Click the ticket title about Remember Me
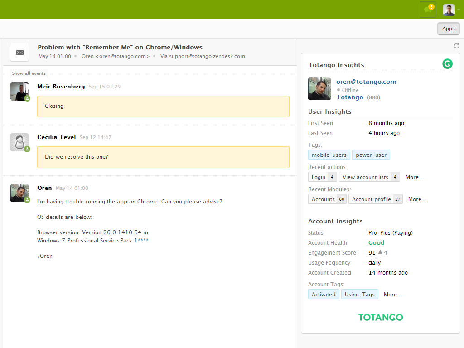The width and height of the screenshot is (464, 348). tap(120, 47)
